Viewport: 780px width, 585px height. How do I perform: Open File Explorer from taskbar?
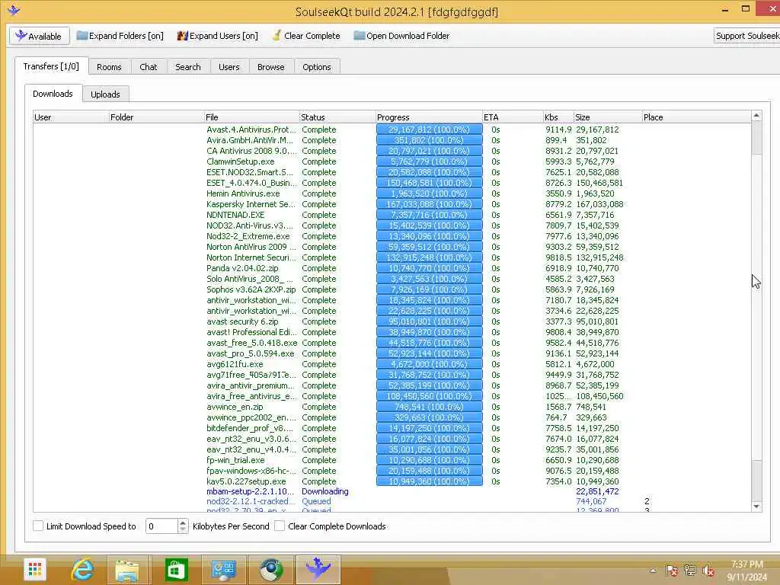coord(127,570)
